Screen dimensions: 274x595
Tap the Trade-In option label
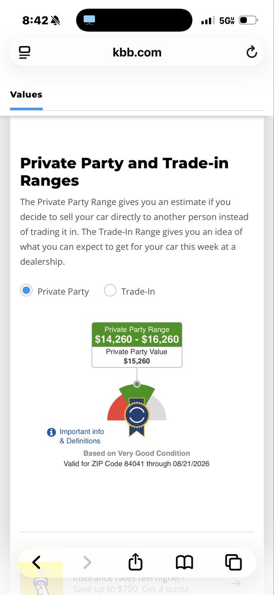[x=138, y=292]
